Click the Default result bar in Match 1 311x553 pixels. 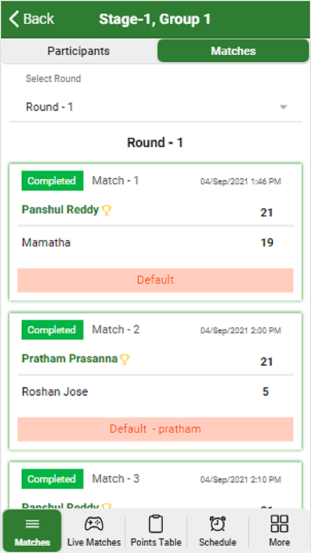tap(155, 280)
